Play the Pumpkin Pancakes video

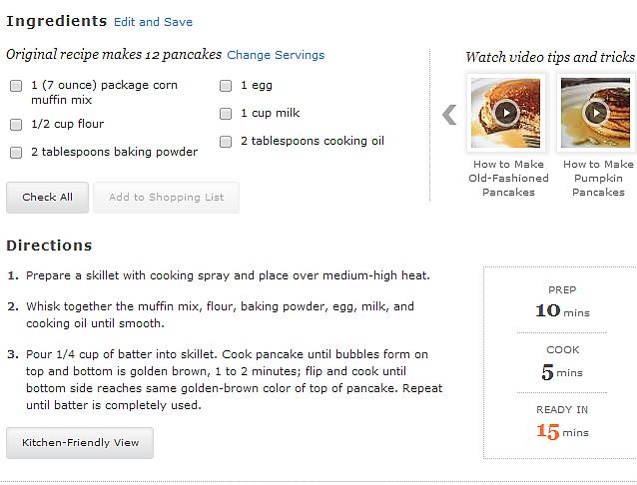[597, 112]
